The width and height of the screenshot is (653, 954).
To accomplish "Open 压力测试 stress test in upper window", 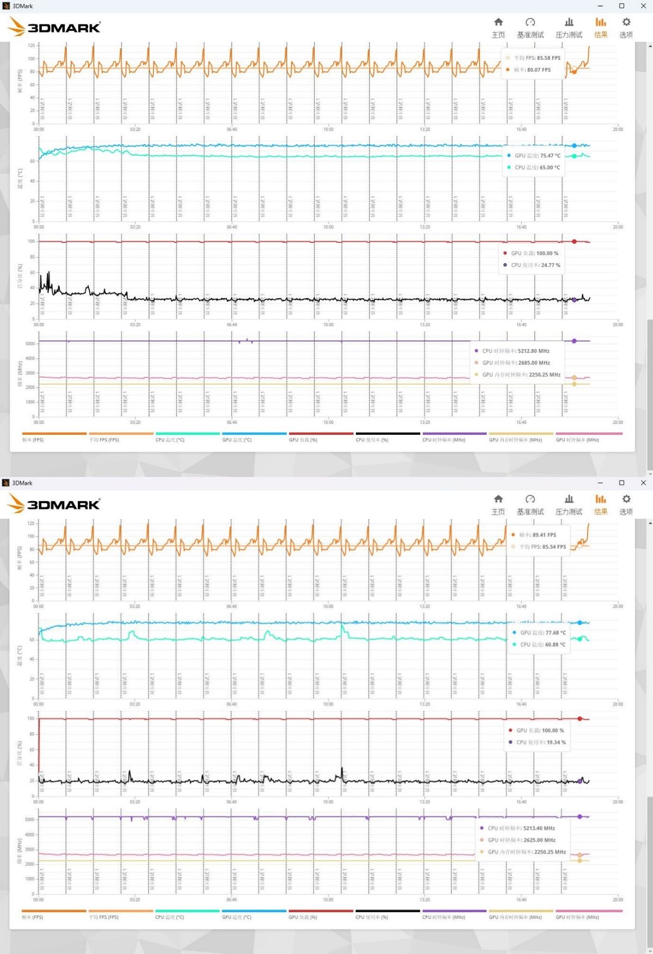I will tap(569, 27).
